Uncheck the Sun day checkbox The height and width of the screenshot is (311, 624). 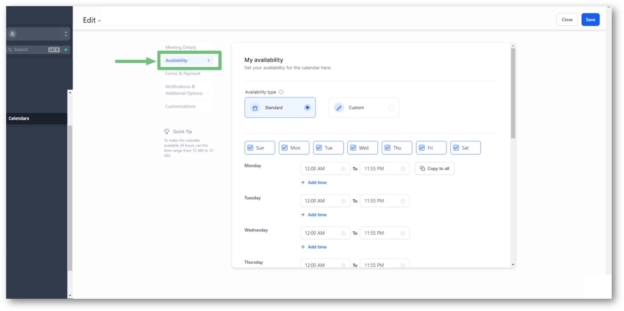[250, 148]
